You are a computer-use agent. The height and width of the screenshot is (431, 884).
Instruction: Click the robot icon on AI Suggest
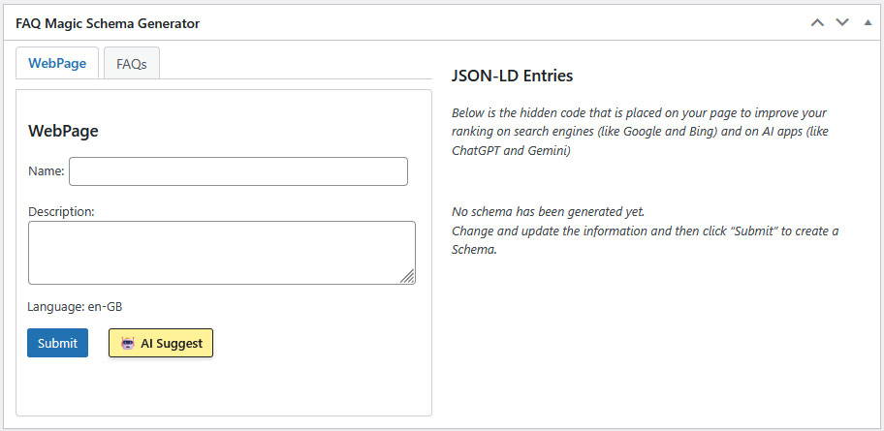128,343
